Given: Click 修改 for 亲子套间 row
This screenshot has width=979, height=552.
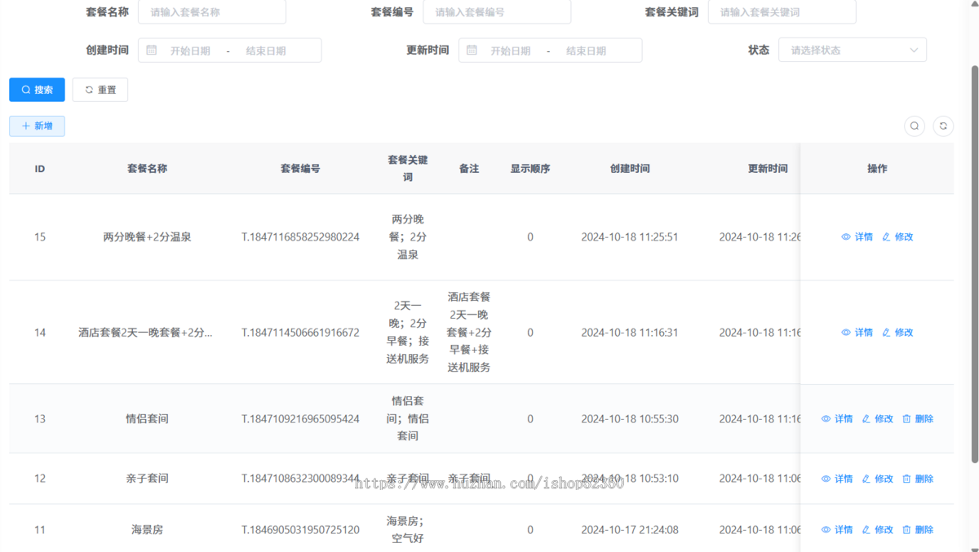Looking at the screenshot, I should click(x=878, y=479).
